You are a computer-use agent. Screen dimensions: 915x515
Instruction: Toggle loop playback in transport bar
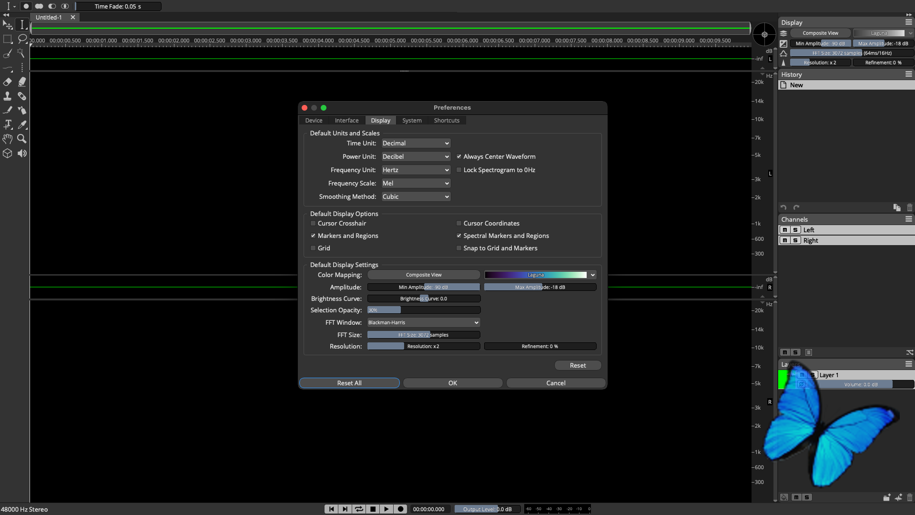(x=359, y=509)
